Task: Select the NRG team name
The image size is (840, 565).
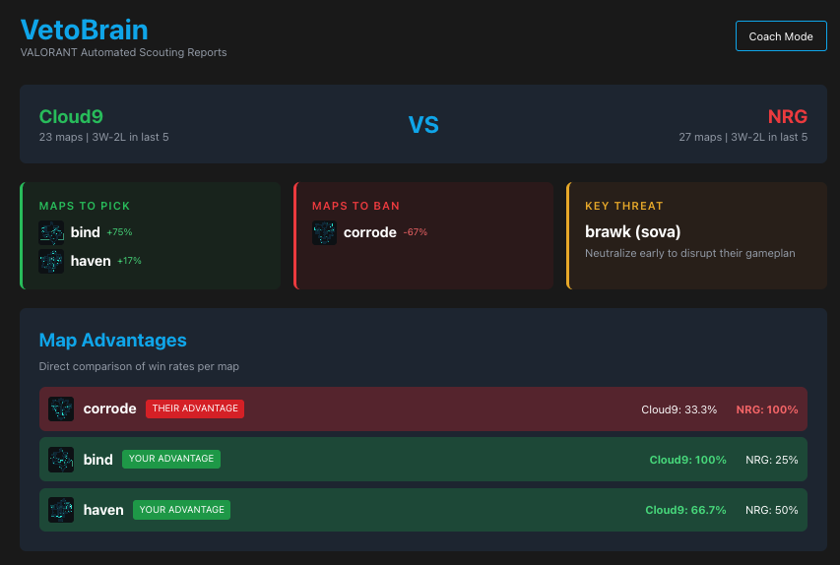Action: 788,116
